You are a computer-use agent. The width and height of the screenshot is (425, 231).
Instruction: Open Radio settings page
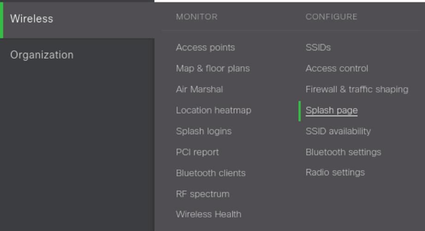click(x=335, y=172)
